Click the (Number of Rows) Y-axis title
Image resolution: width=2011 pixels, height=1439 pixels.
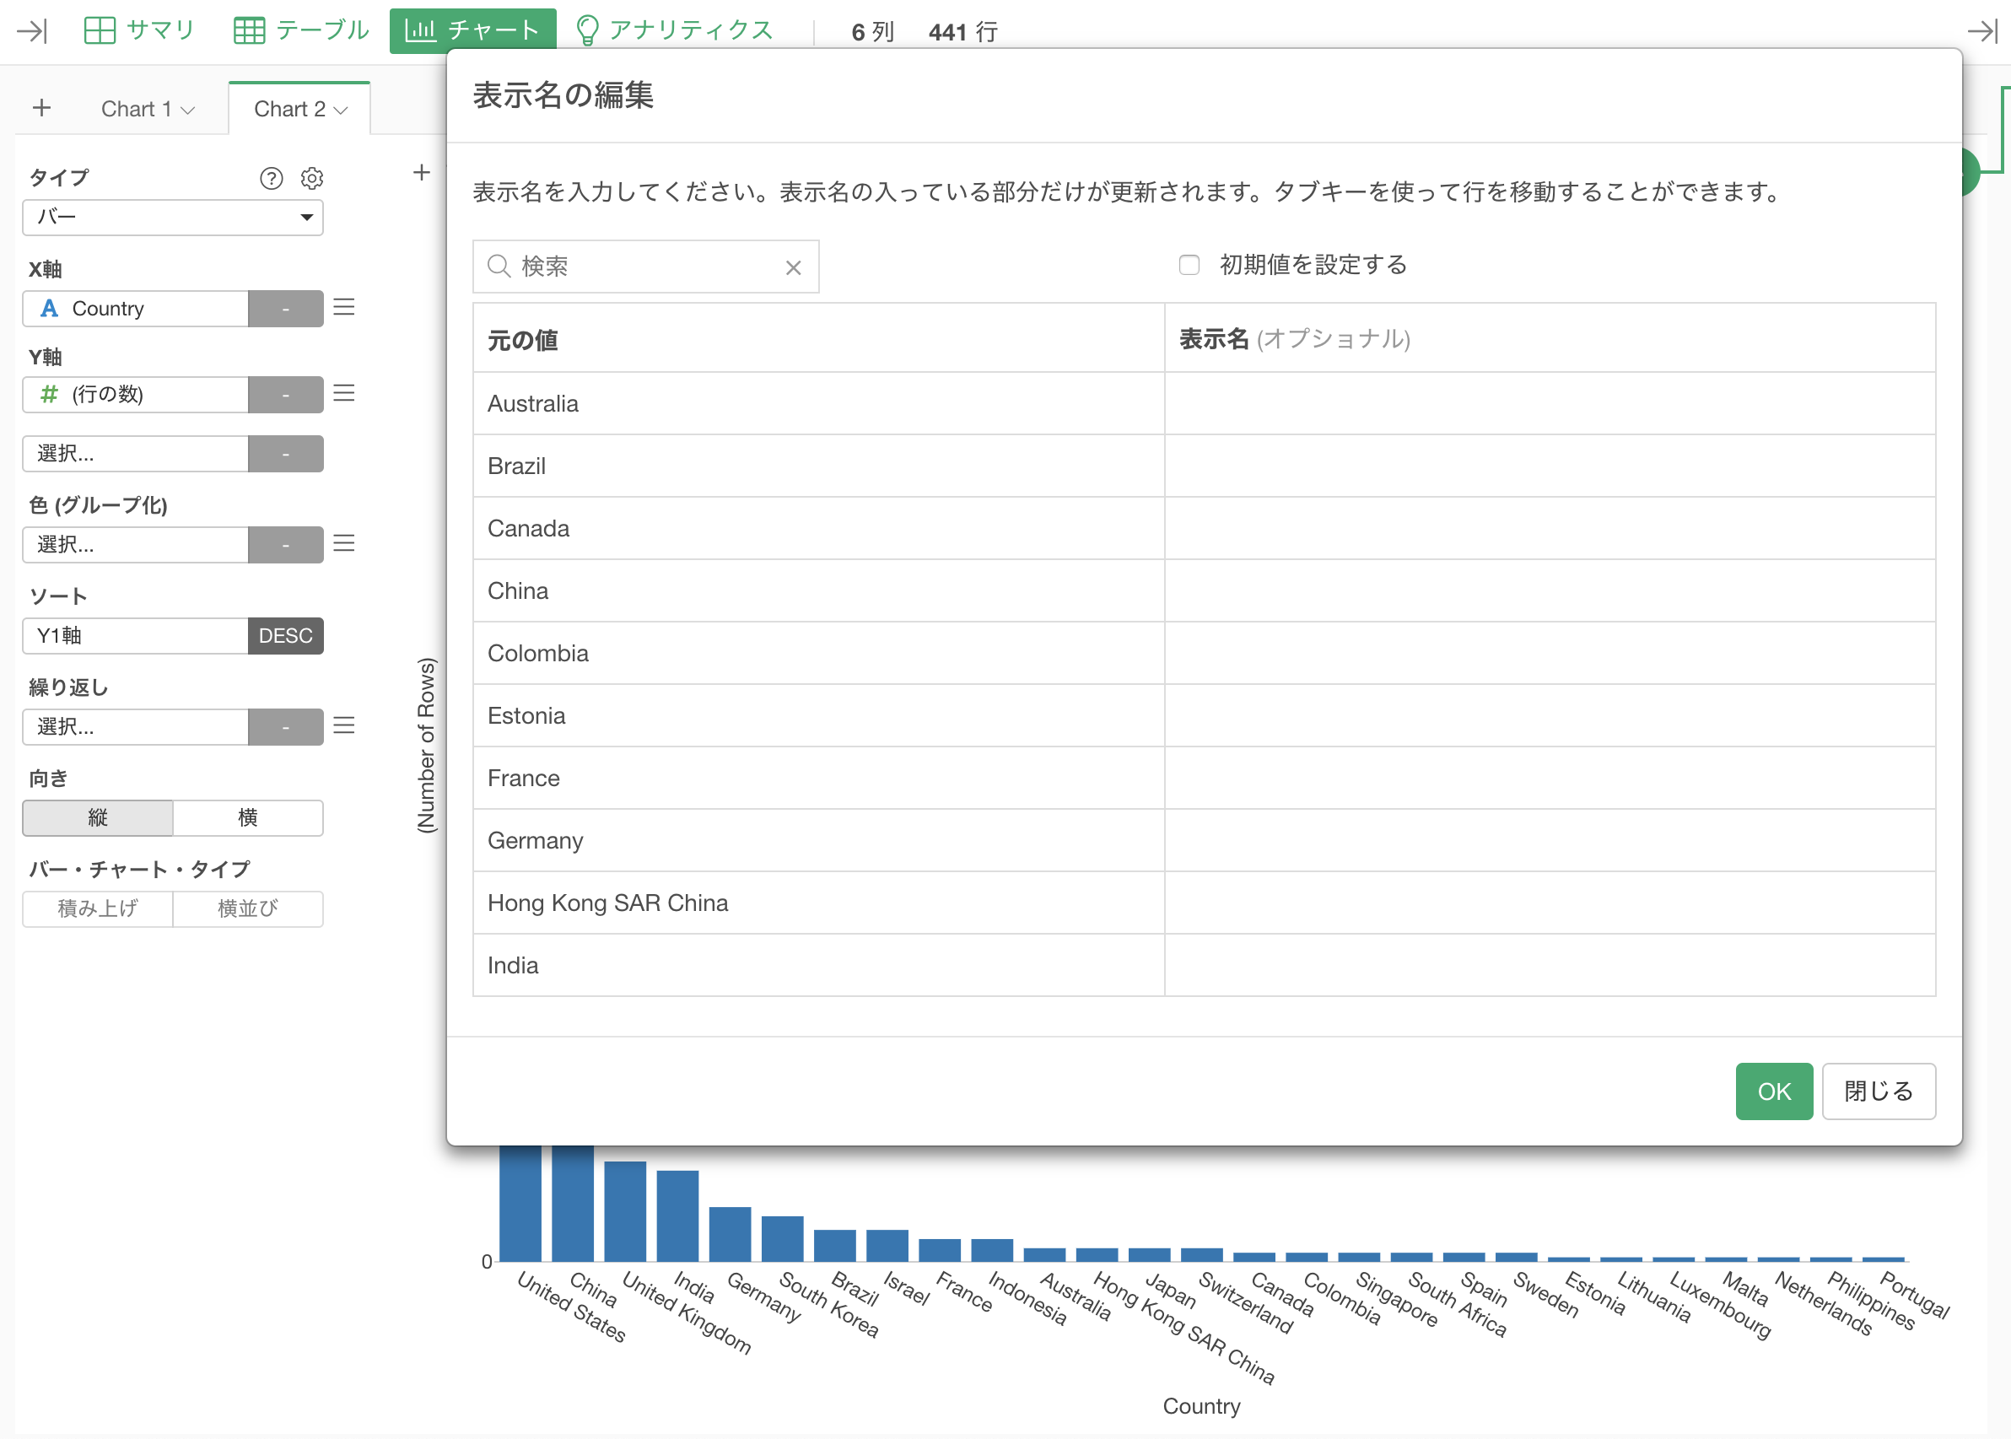point(426,745)
